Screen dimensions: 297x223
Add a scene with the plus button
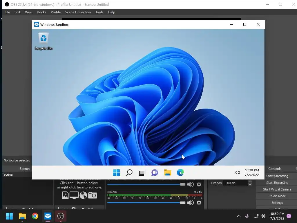tap(7, 208)
